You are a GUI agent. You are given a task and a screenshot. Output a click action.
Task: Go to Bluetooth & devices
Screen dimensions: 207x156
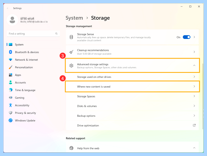tap(33, 52)
